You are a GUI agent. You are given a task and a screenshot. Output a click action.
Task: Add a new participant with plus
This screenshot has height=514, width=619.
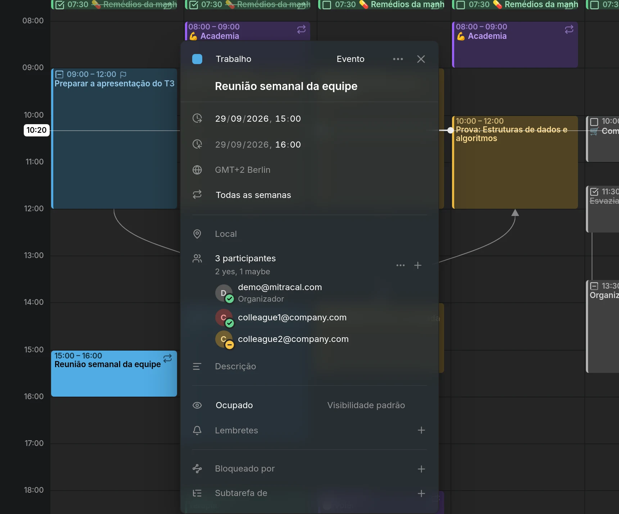coord(418,265)
